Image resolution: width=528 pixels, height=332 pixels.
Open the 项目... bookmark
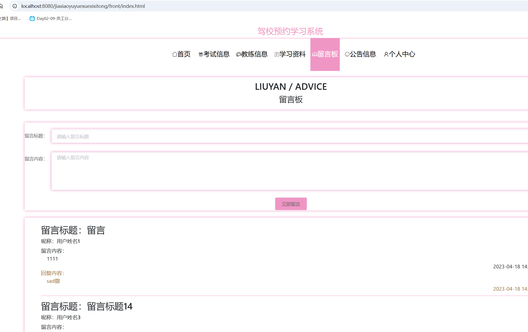tap(10, 18)
